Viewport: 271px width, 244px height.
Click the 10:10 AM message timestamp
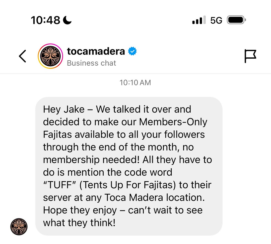(x=135, y=82)
